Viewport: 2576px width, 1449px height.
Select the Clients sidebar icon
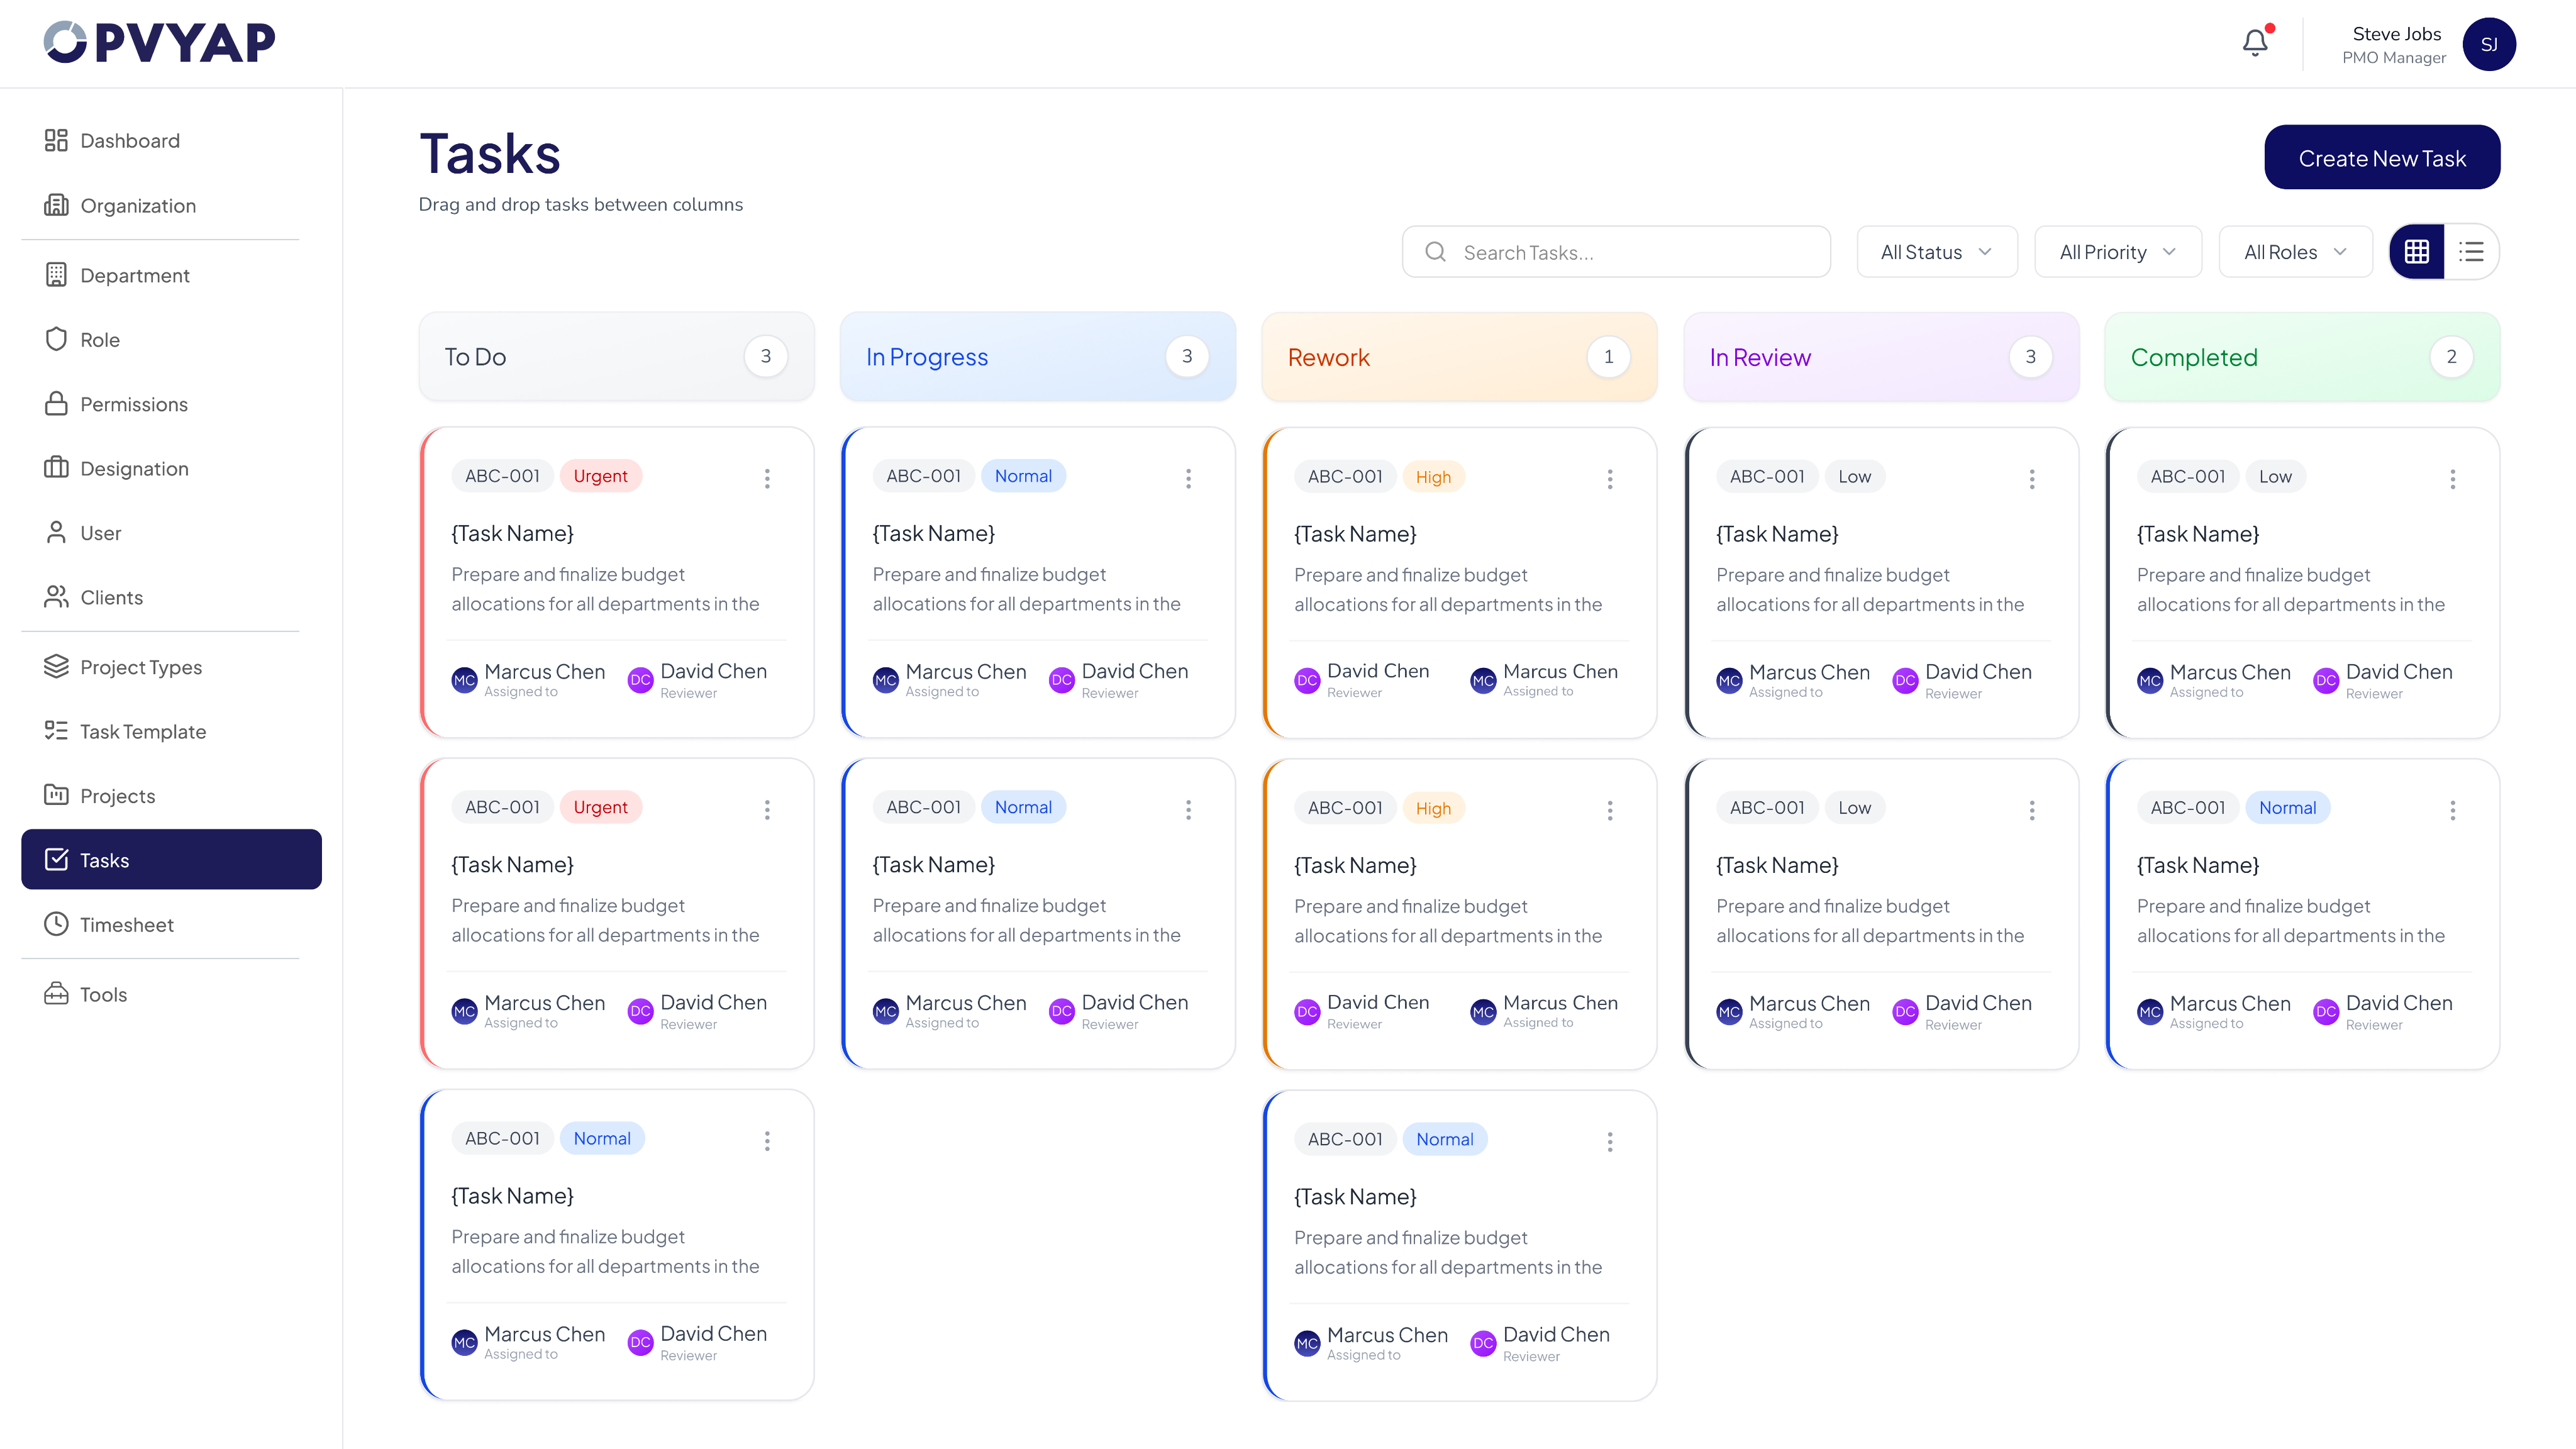point(57,597)
